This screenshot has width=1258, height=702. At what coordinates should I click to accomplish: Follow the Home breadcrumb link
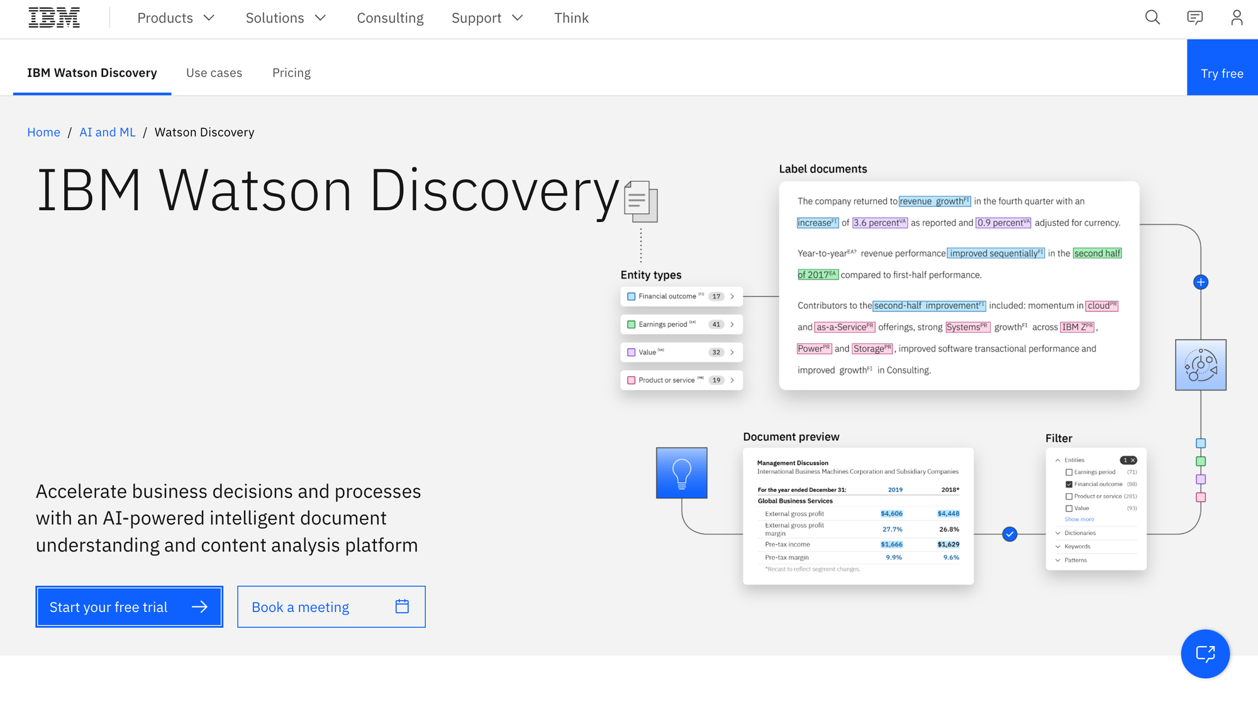pyautogui.click(x=43, y=132)
